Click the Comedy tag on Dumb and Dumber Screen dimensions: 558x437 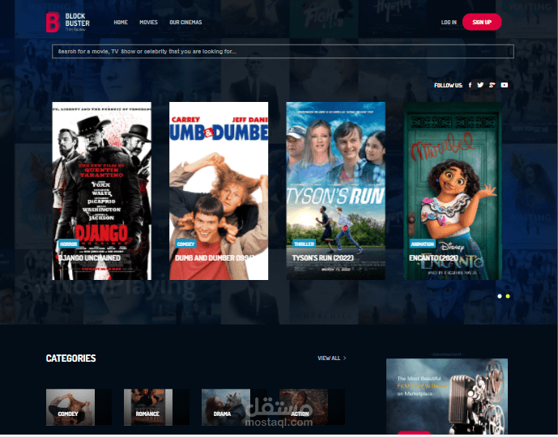click(x=185, y=244)
